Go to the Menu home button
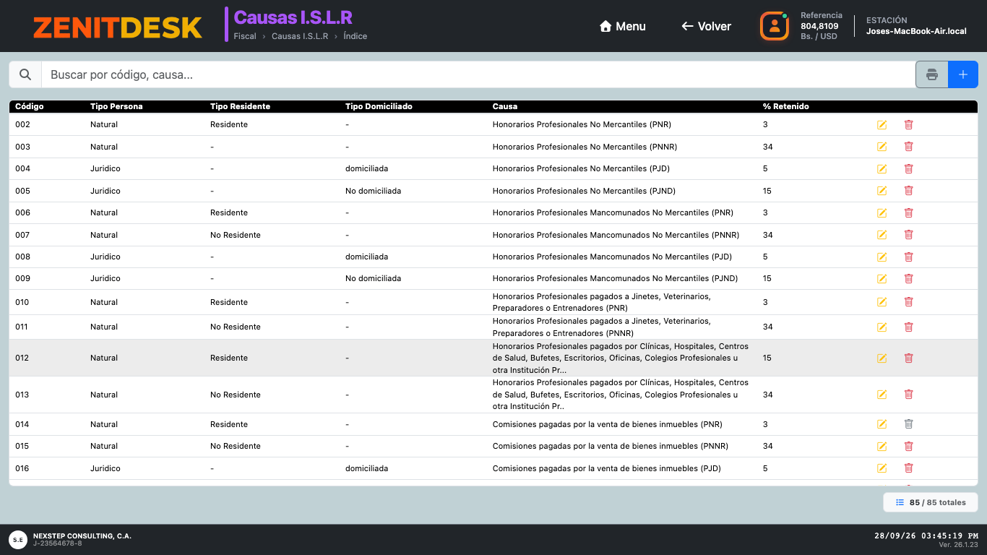The height and width of the screenshot is (555, 987). 623,26
